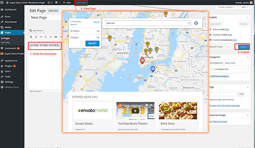255x148 pixels.
Task: Insert a numbered list
Action: coord(51,37)
